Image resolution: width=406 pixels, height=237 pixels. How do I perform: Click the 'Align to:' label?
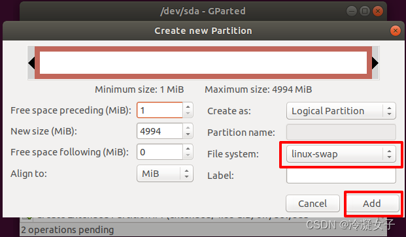click(x=29, y=174)
